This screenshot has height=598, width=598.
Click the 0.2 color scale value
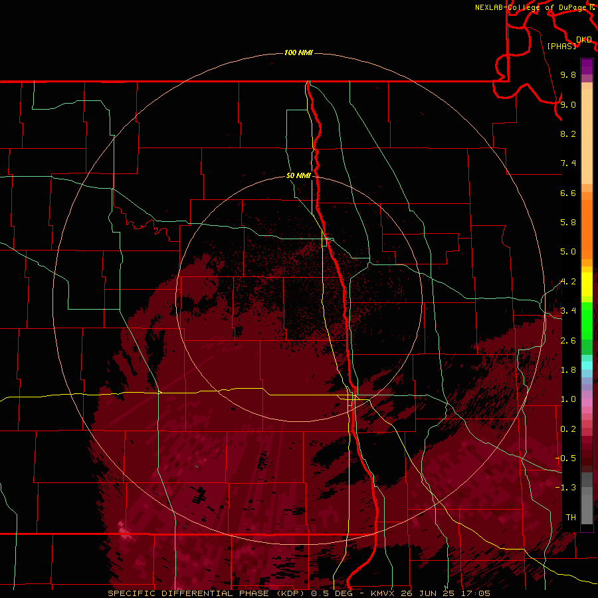coord(568,429)
